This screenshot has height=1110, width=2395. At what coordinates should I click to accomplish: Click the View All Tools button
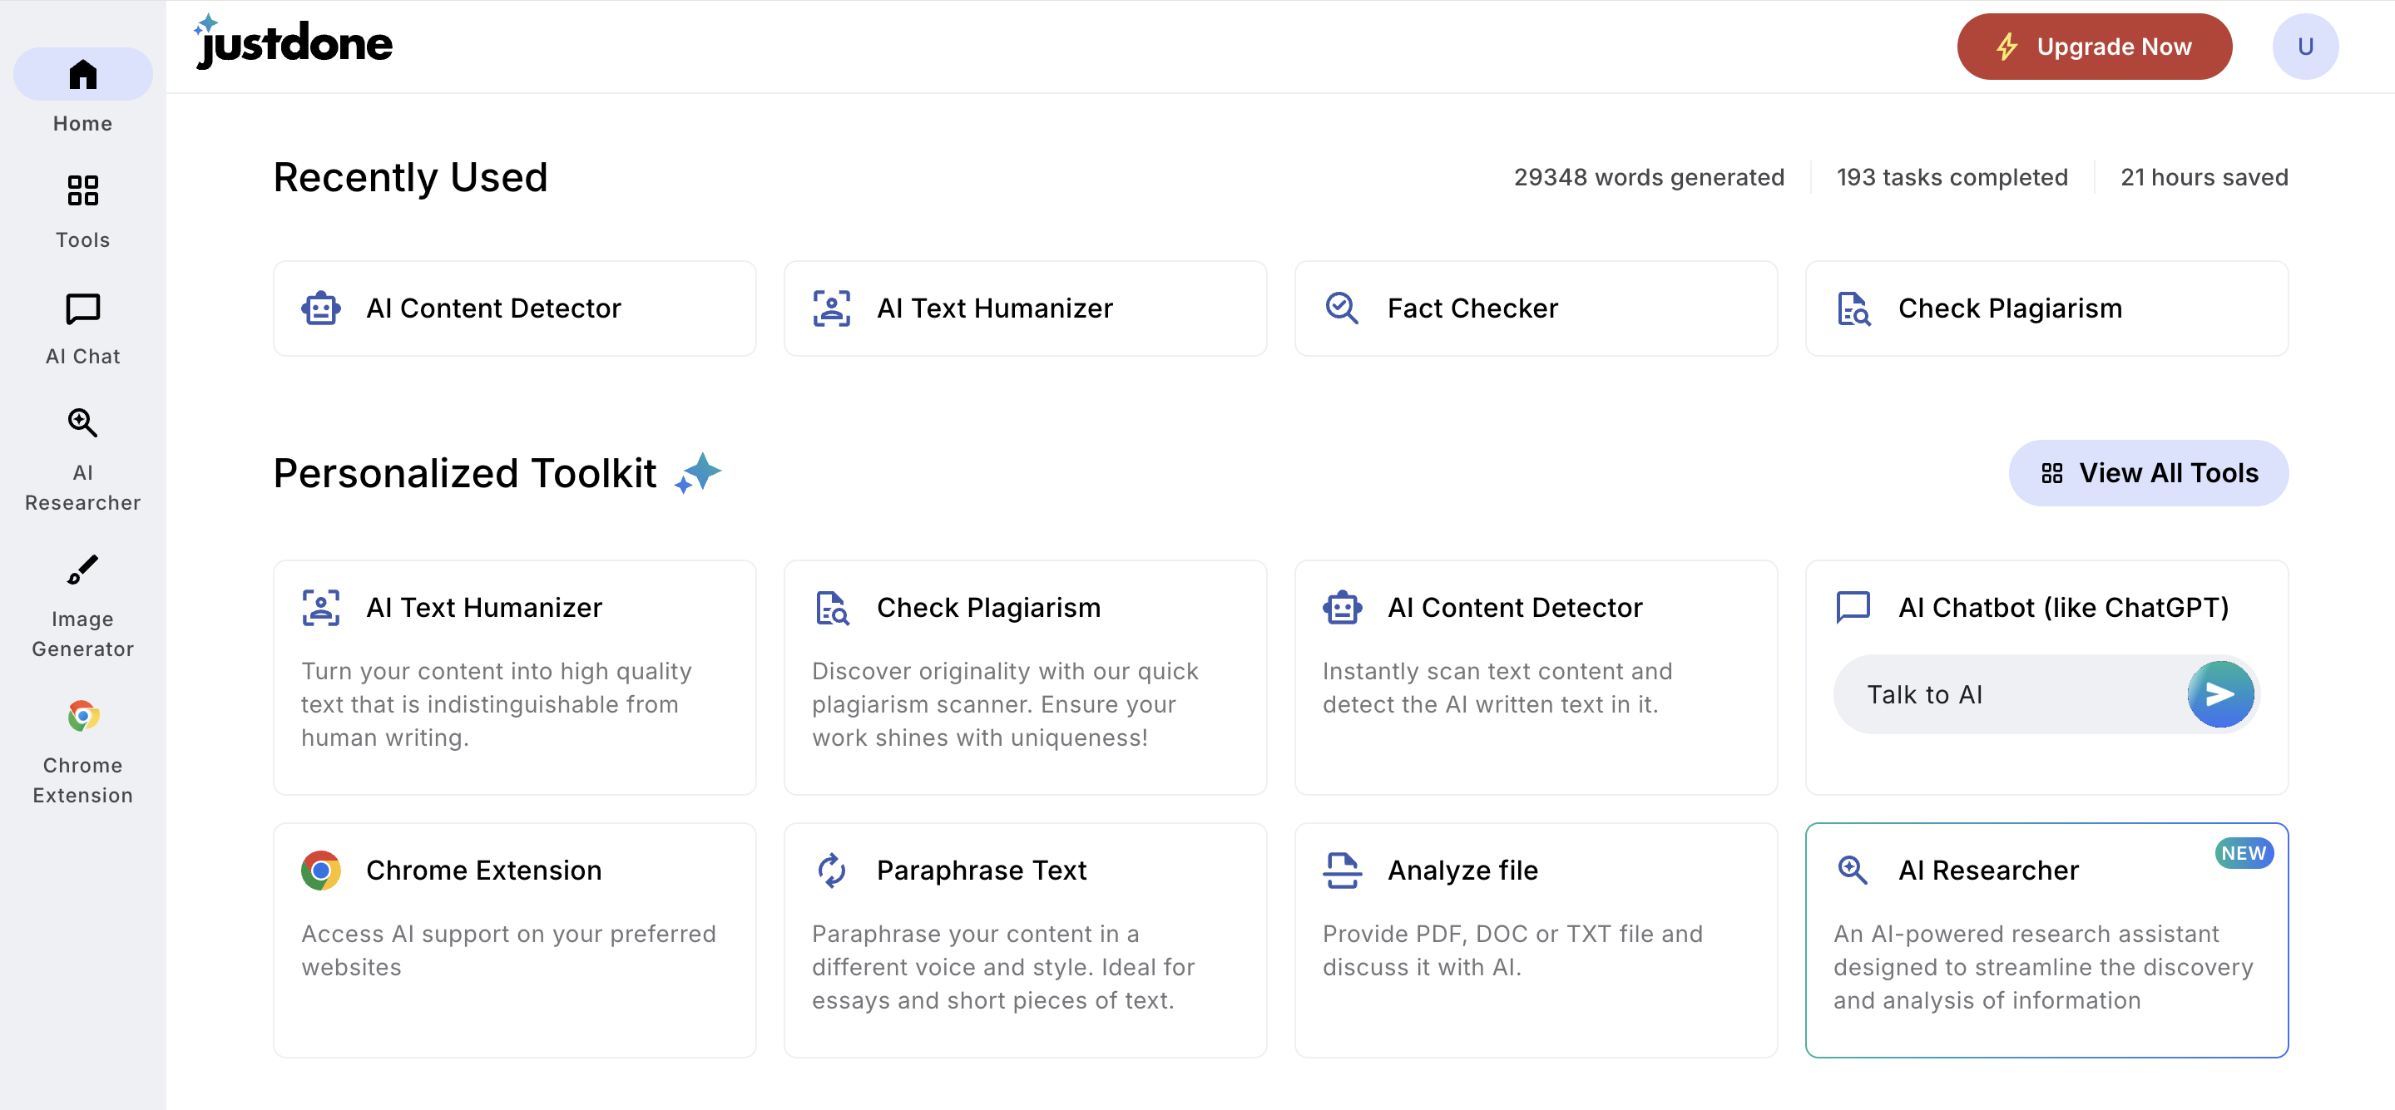(2148, 473)
